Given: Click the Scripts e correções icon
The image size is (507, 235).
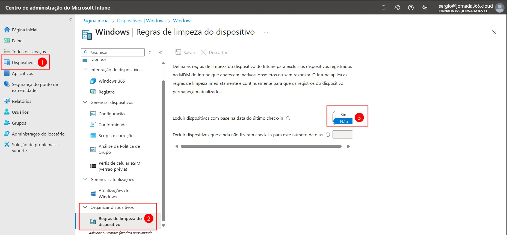Looking at the screenshot, I should point(93,135).
